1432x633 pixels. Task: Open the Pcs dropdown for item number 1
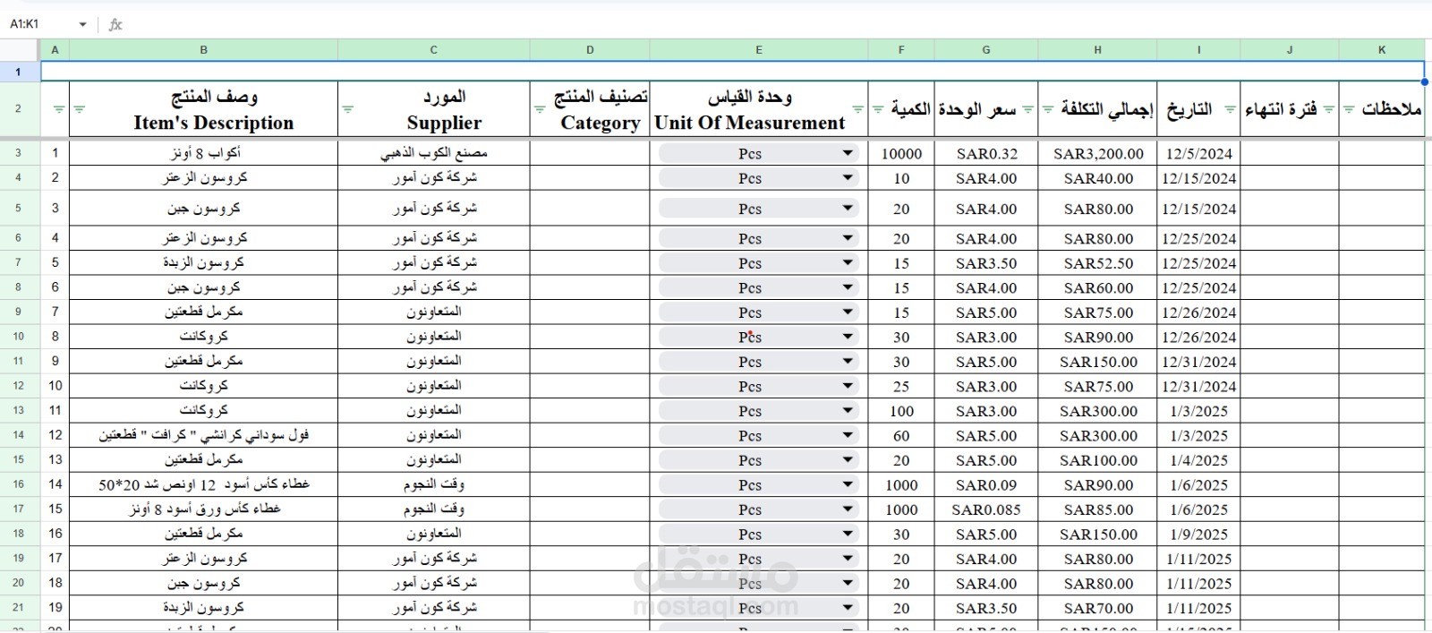coord(847,153)
